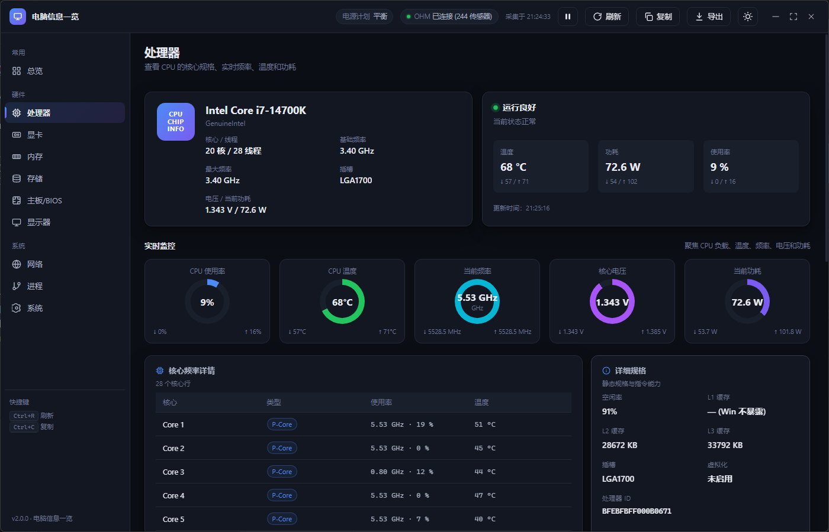Click the 使用率 column header in the core table

[381, 403]
